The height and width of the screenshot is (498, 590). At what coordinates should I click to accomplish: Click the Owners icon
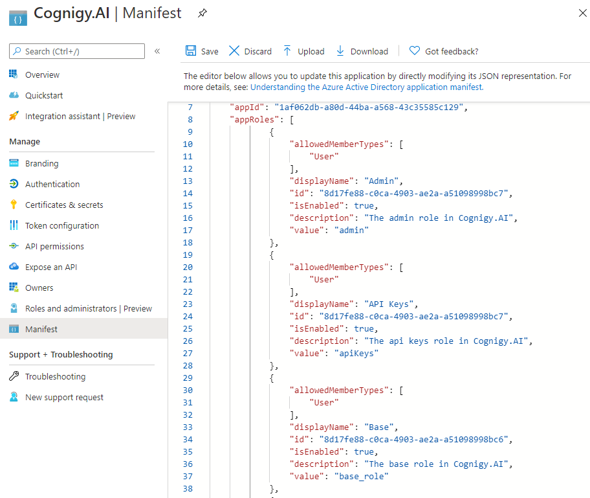tap(14, 288)
